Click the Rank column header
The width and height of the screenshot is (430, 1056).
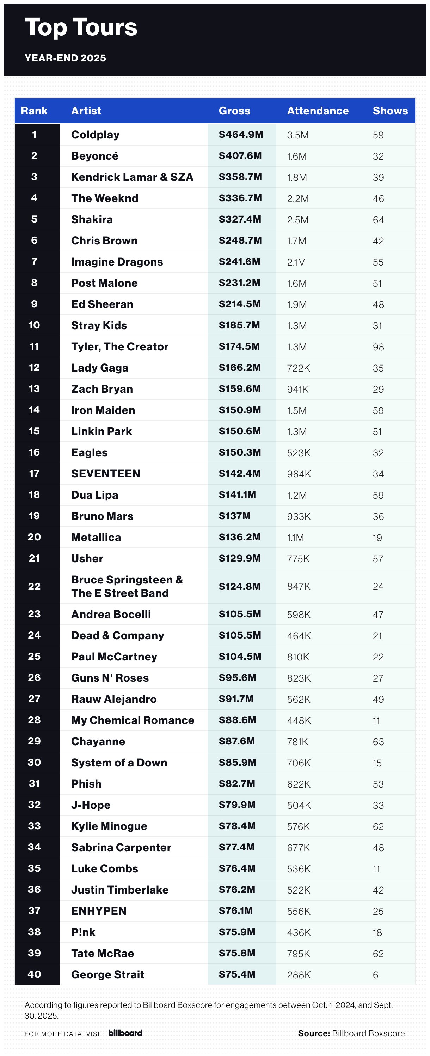[x=35, y=111]
